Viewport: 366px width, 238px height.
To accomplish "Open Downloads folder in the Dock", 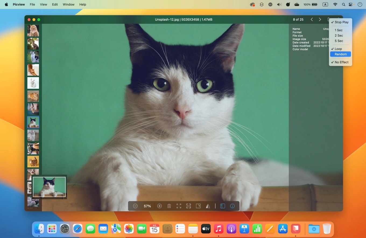I will pyautogui.click(x=314, y=229).
